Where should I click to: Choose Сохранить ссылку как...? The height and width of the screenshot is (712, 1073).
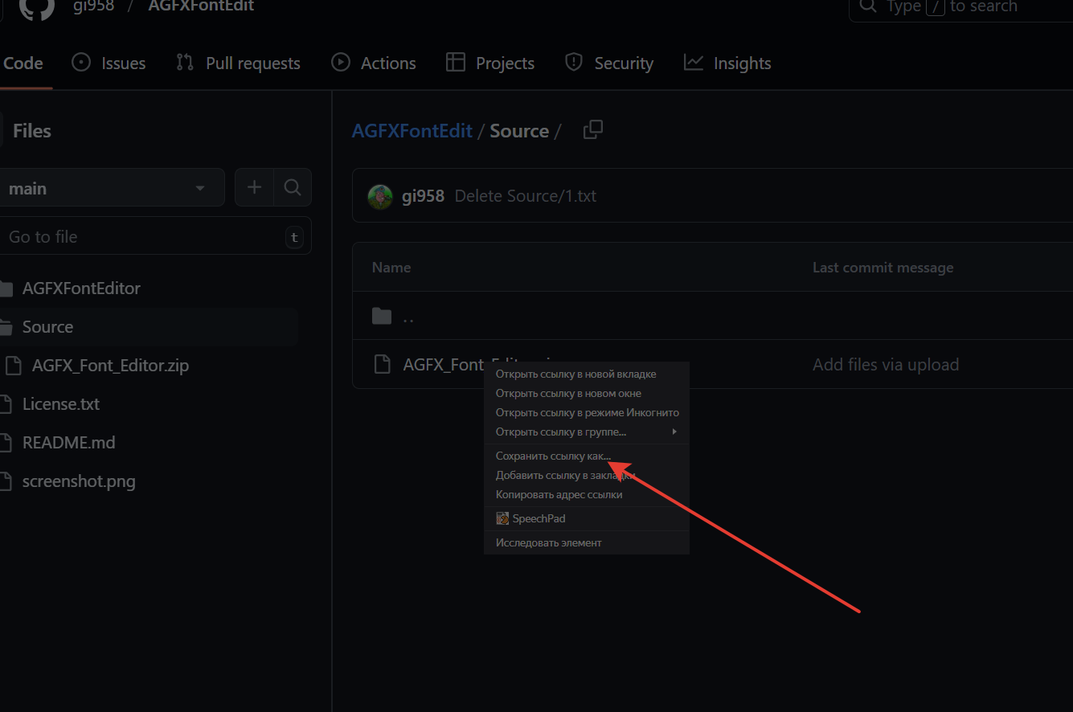pos(587,456)
